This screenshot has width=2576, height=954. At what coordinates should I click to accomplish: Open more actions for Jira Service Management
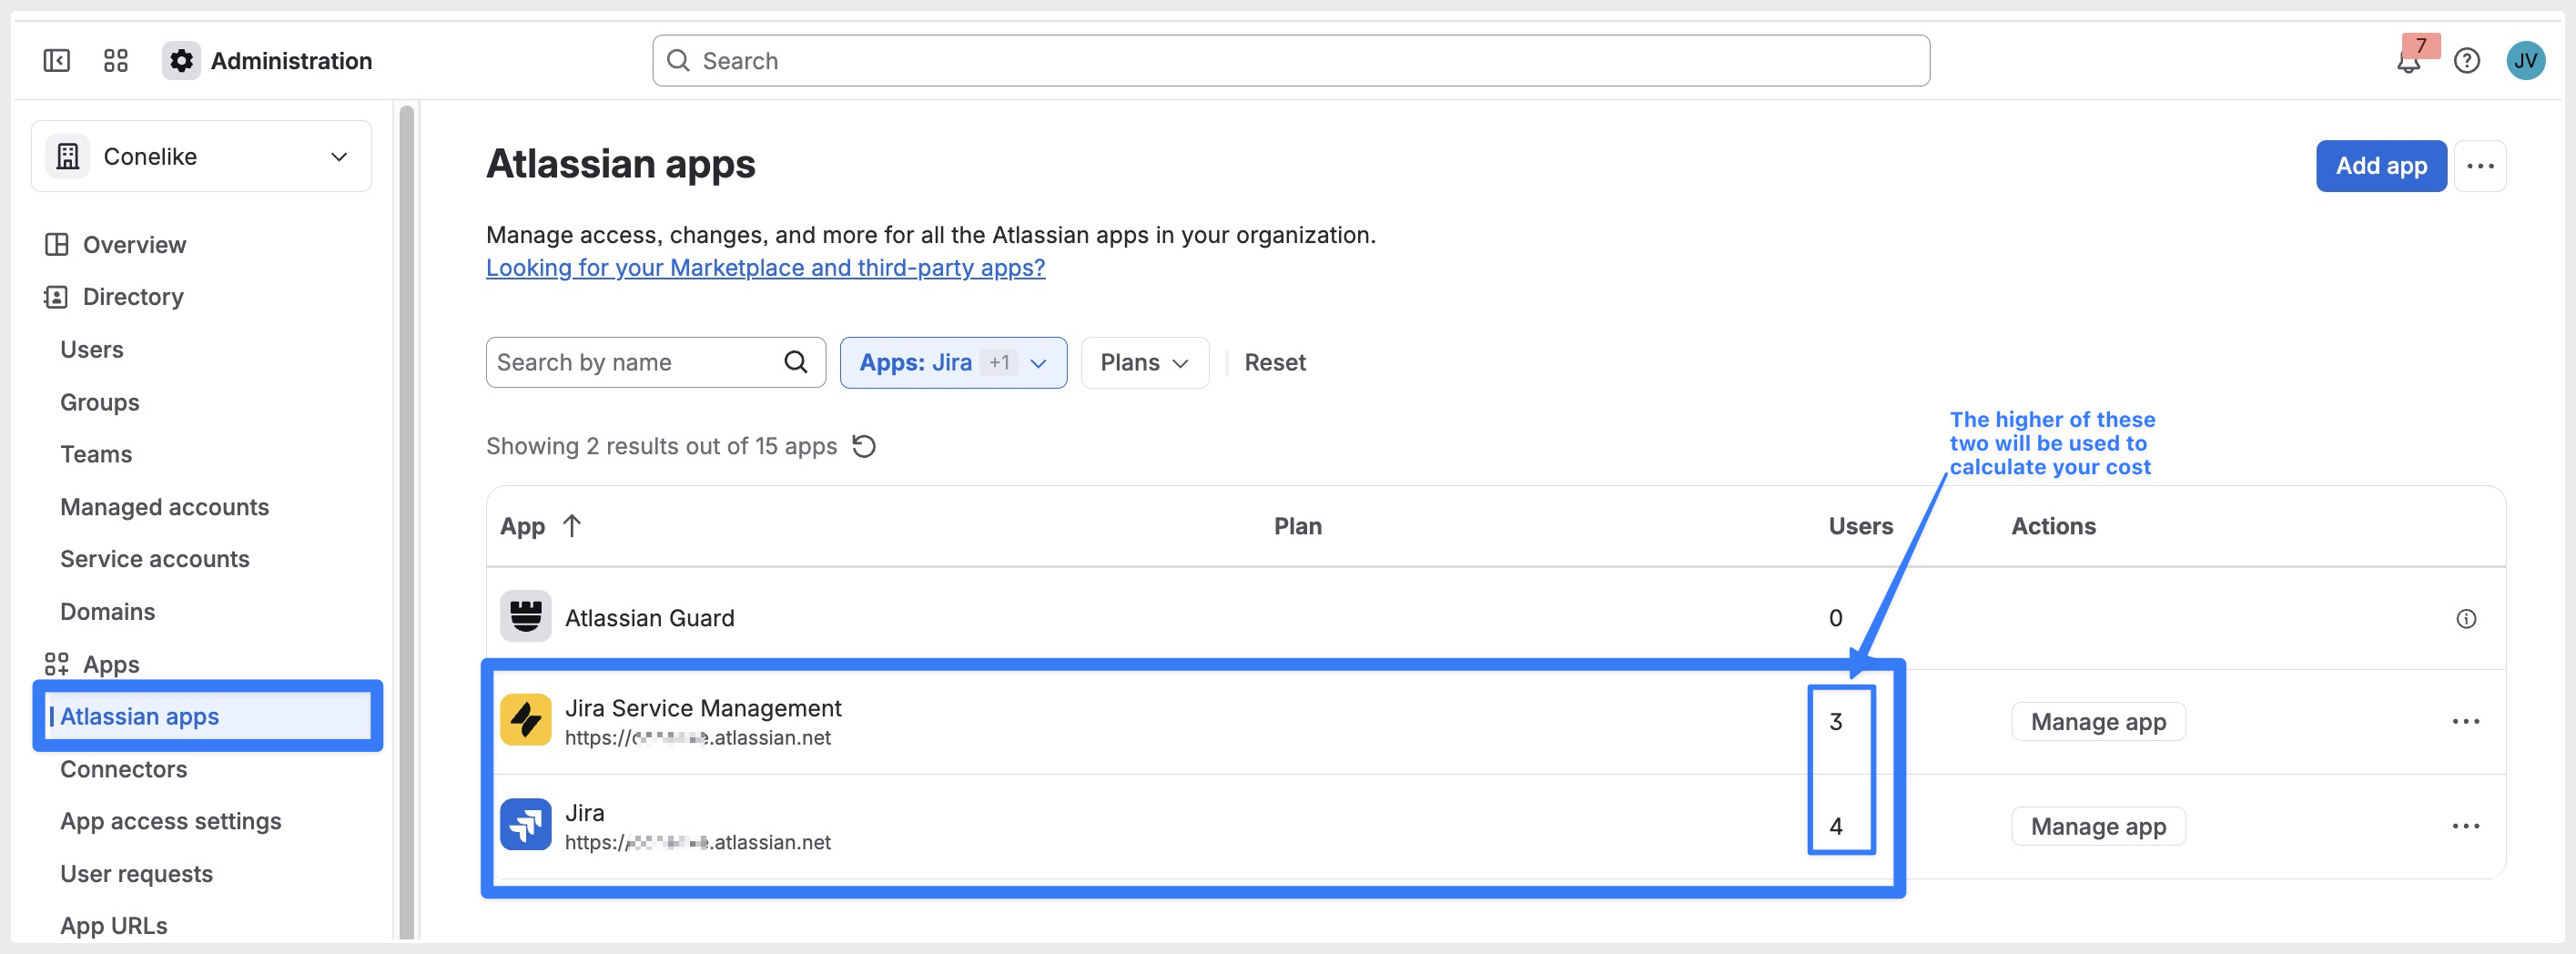[2466, 722]
